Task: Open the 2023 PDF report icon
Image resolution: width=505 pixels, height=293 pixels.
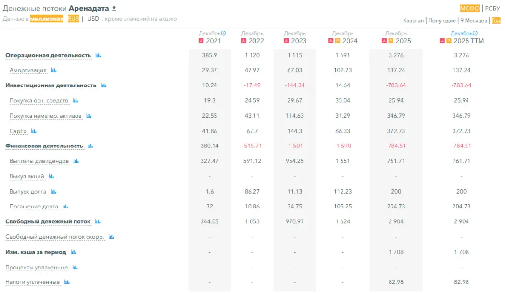Action: 287,41
